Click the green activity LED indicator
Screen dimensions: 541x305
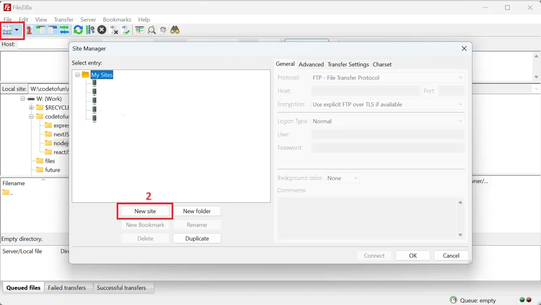(522, 300)
